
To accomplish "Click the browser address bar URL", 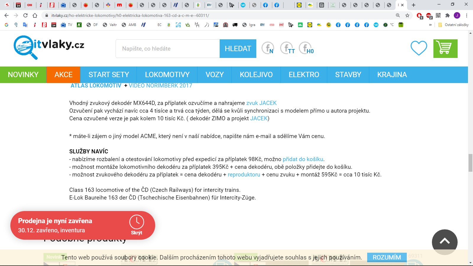I will click(x=130, y=15).
